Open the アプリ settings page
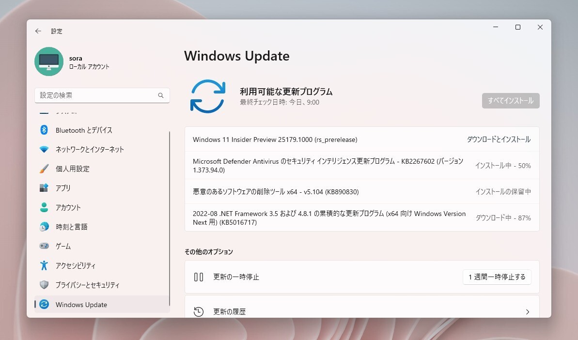Screen dimensions: 578x340 coord(102,188)
